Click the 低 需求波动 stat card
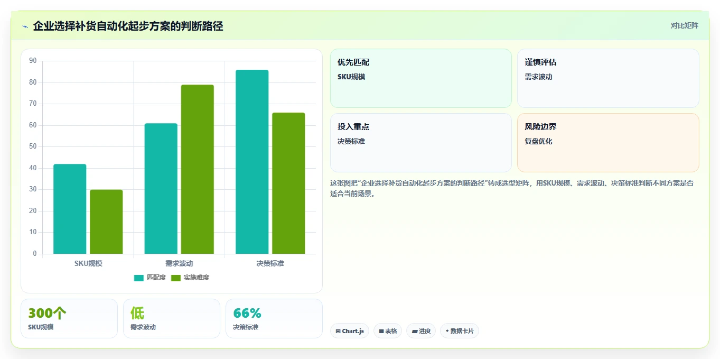This screenshot has width=720, height=359. (172, 318)
